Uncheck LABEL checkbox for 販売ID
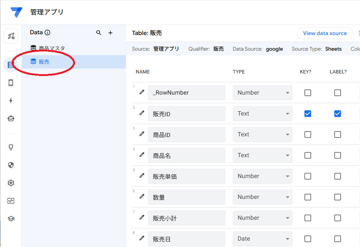The height and width of the screenshot is (247, 360). click(x=338, y=114)
